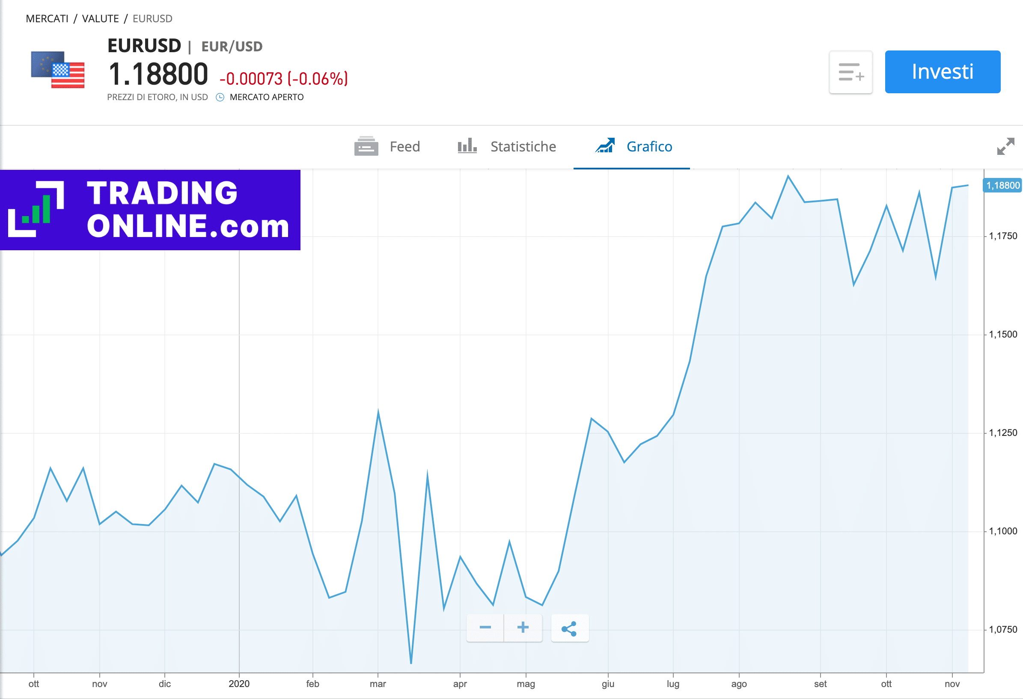1023x699 pixels.
Task: Click the blue Investi button
Action: pyautogui.click(x=943, y=72)
